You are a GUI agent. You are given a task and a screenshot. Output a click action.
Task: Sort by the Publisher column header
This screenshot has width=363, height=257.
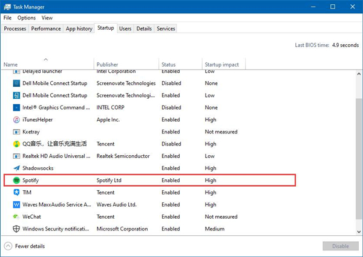(x=126, y=63)
